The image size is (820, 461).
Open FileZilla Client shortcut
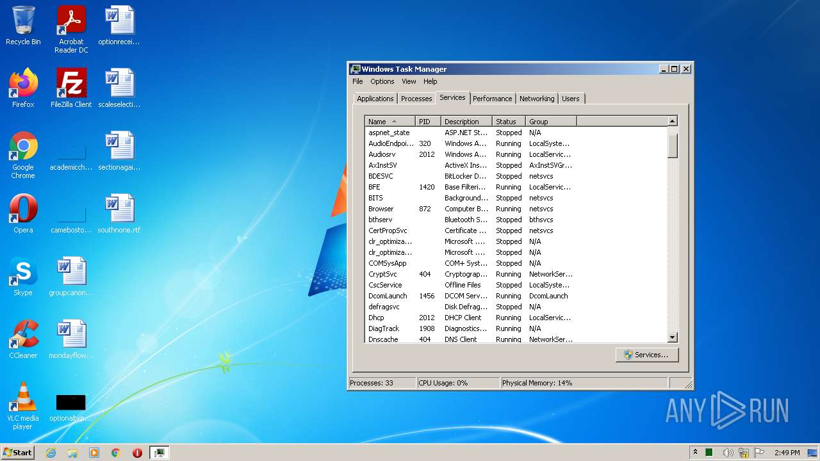coord(71,88)
